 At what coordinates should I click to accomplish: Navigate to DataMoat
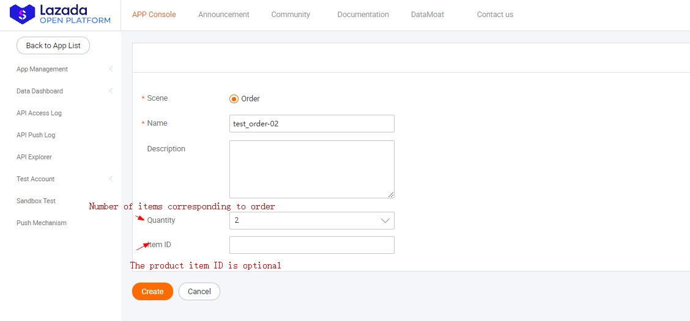click(x=428, y=15)
